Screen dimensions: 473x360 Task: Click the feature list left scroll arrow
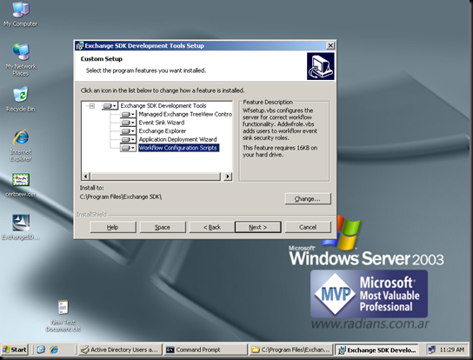(x=86, y=177)
